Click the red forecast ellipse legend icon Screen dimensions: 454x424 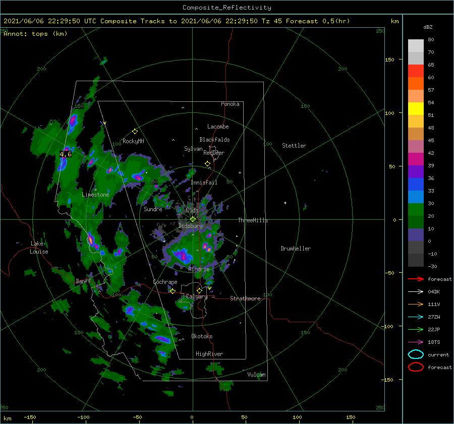416,367
